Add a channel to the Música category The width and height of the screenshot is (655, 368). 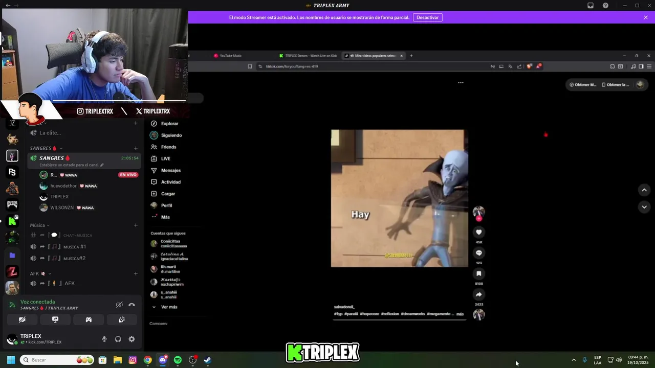136,225
